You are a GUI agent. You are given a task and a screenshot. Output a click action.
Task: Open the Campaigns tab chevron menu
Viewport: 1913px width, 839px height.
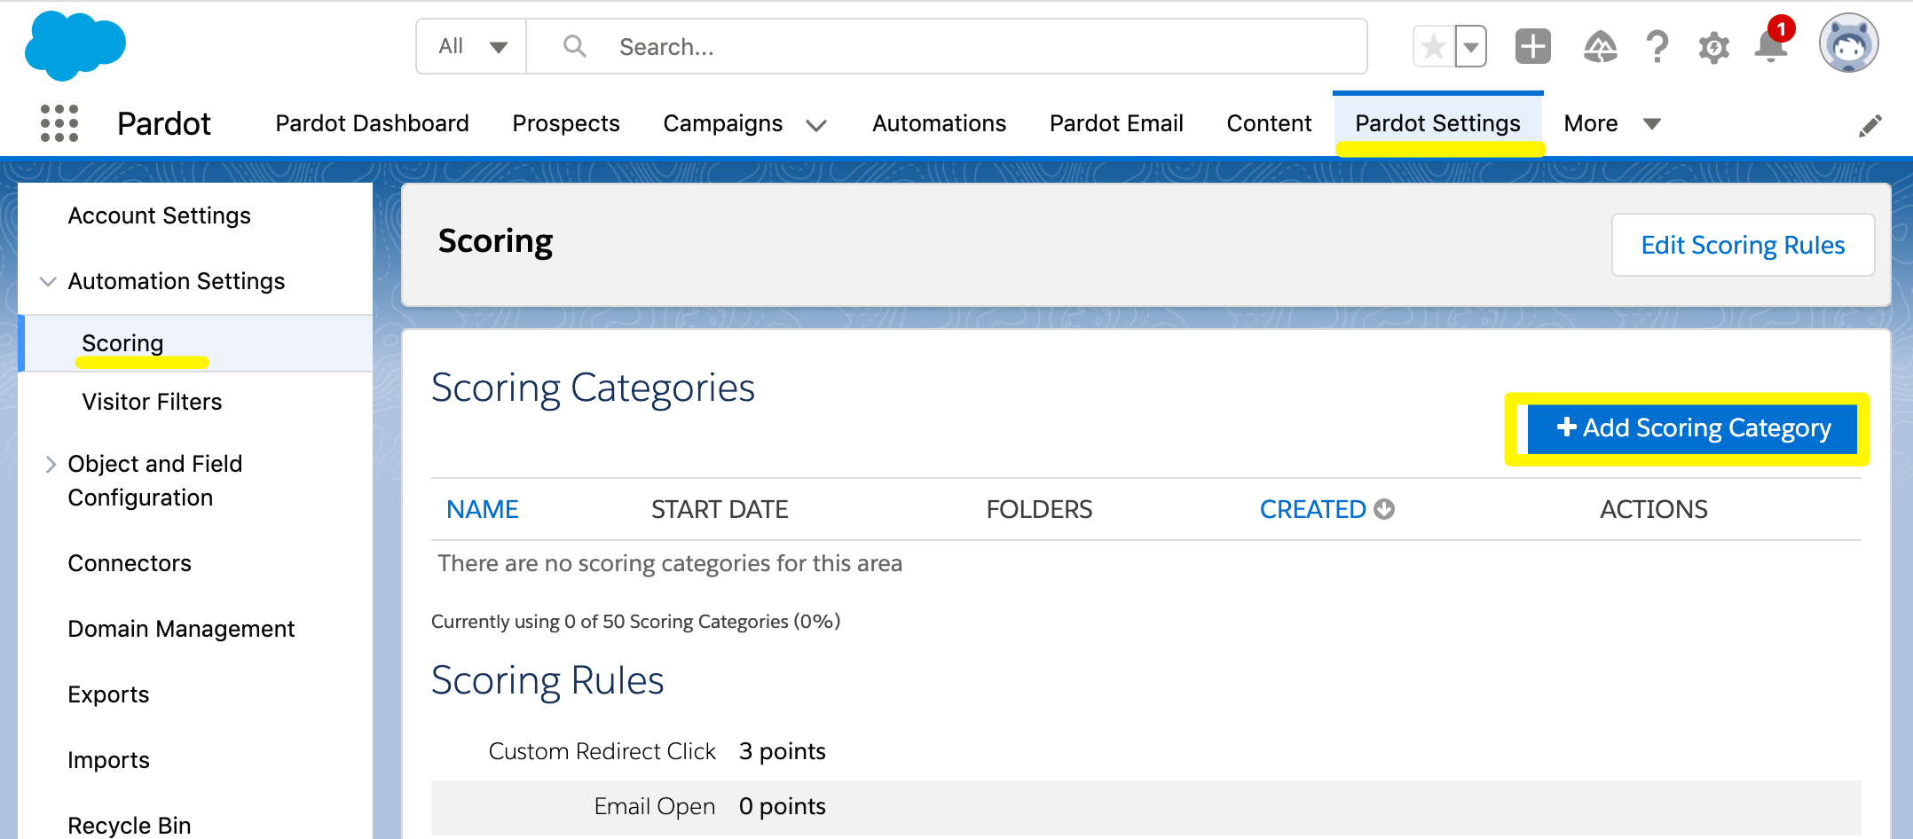(x=816, y=125)
